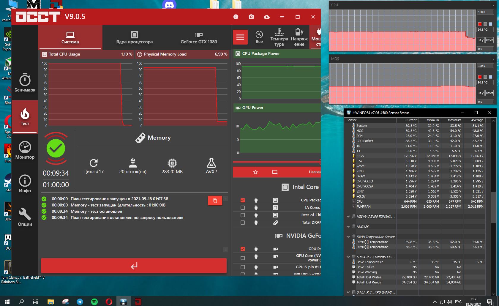The width and height of the screenshot is (499, 306).
Task: Click the 20 поток(ов) threads icon
Action: click(133, 163)
